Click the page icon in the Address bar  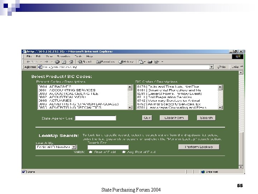(40, 67)
